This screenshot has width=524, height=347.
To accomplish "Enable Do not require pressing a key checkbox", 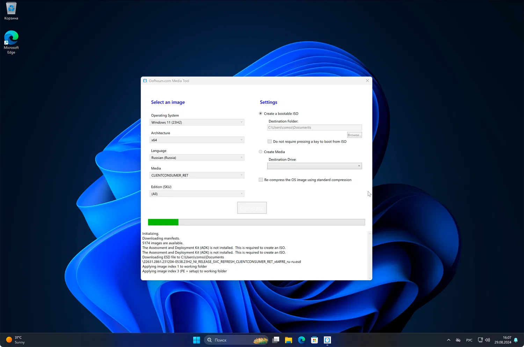I will point(270,142).
